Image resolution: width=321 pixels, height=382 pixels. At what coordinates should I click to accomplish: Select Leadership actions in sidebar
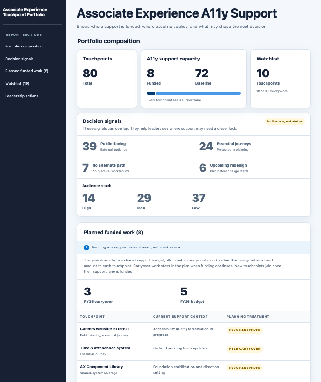[x=22, y=96]
